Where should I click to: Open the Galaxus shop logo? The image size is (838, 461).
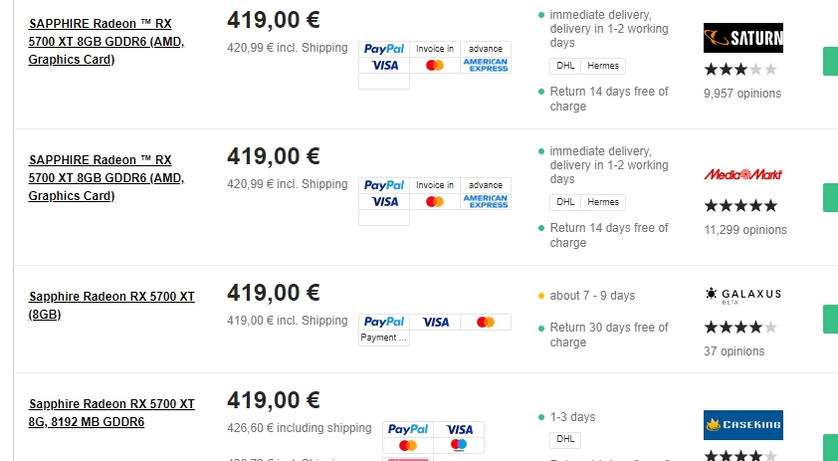tap(742, 295)
